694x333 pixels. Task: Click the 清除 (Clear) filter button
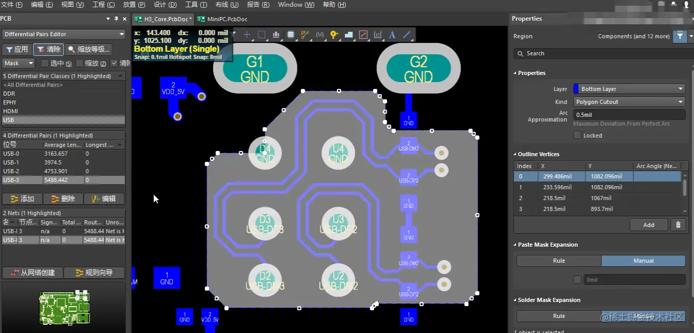pyautogui.click(x=49, y=50)
